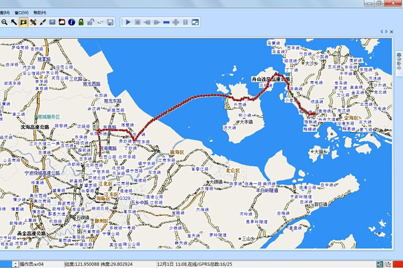Fast forward the track playback
Screen dimensions: 403x268
[x=156, y=22]
